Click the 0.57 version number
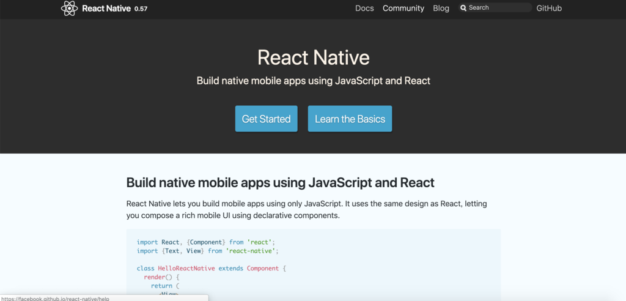The height and width of the screenshot is (301, 626). click(141, 9)
